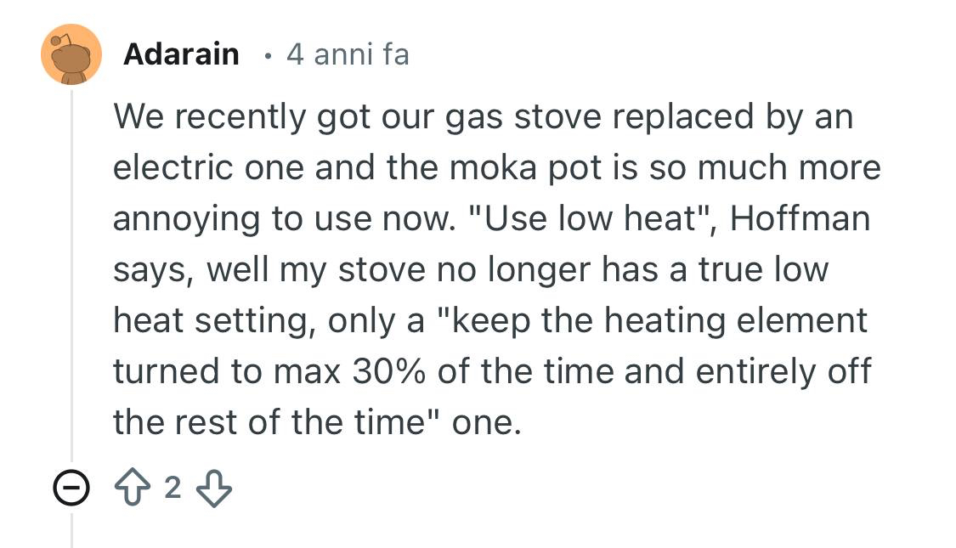
Task: Click the vote count number 2
Action: coord(173,488)
